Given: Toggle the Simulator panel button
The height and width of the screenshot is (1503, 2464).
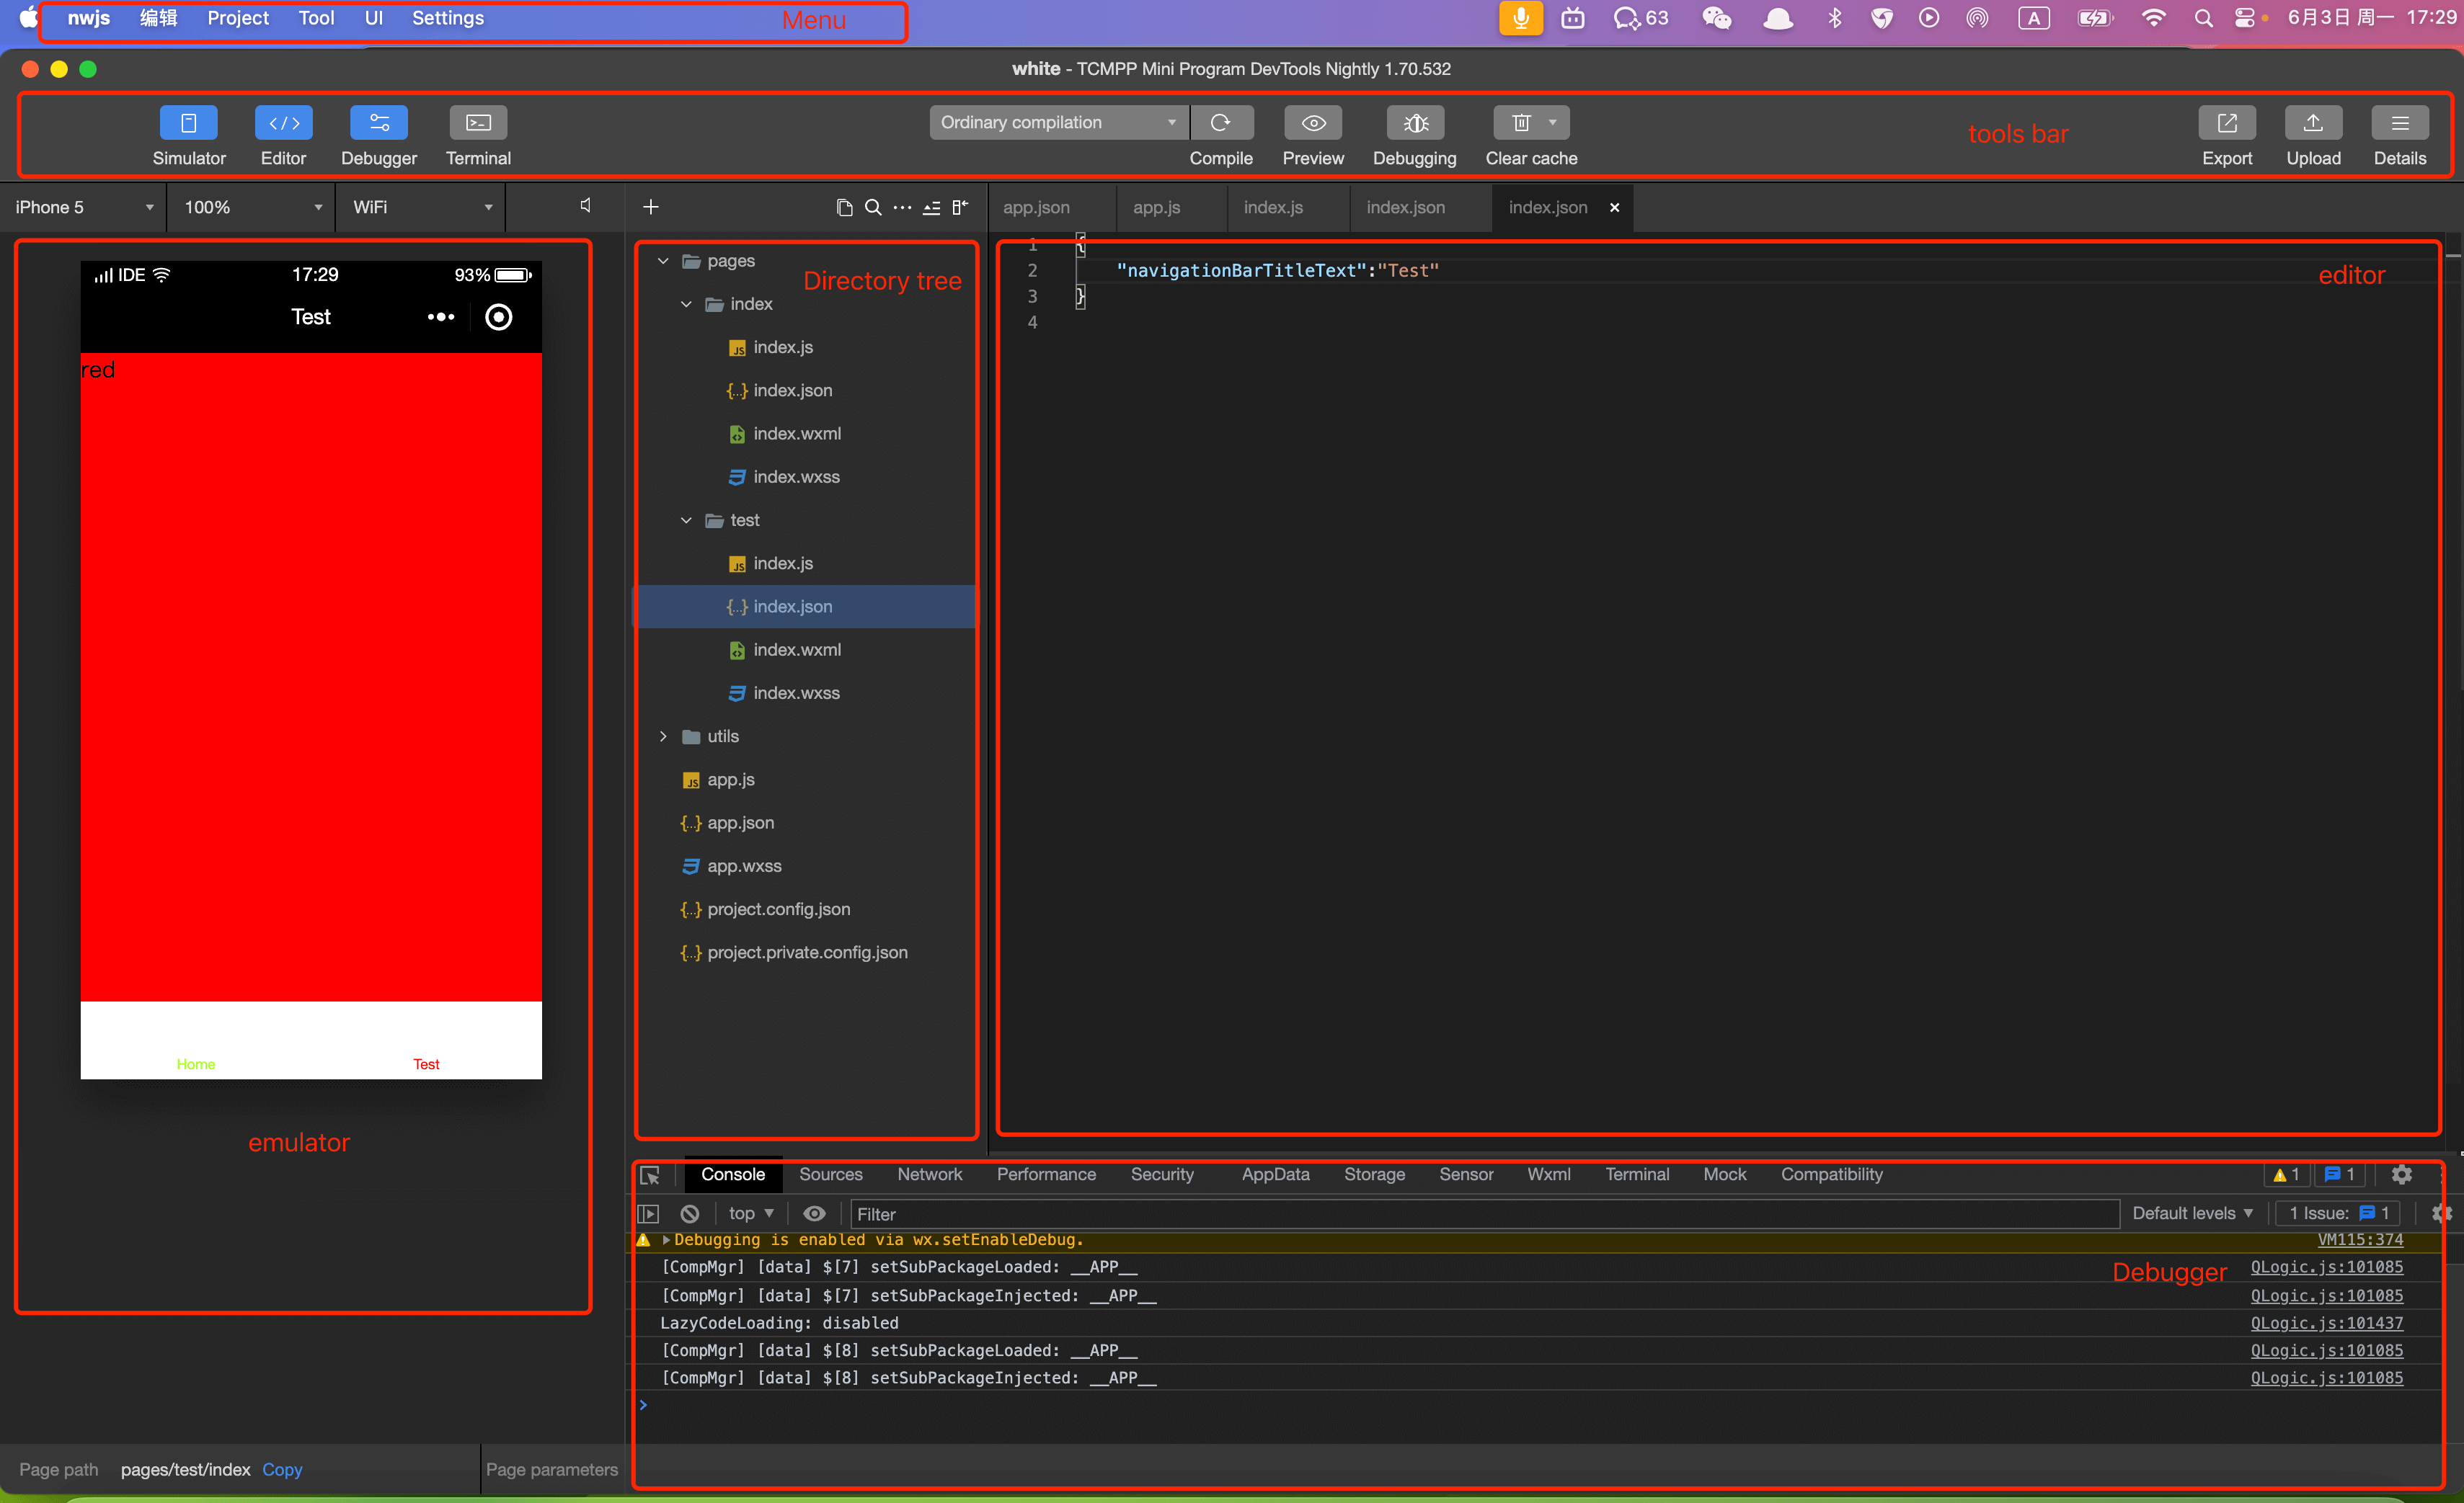Looking at the screenshot, I should point(188,123).
